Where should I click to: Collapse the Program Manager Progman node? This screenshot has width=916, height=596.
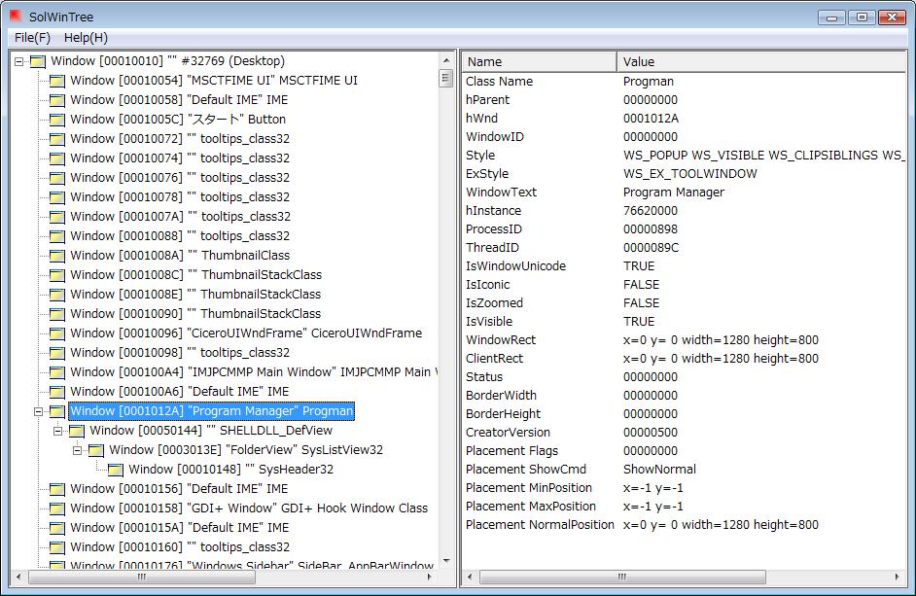[x=39, y=411]
